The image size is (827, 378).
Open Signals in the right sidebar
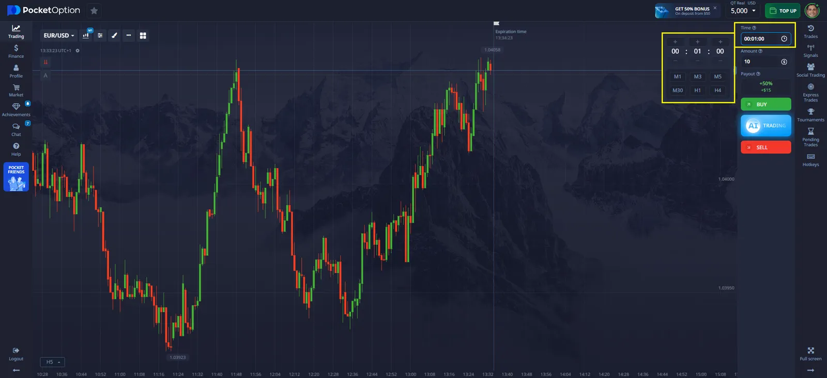810,51
